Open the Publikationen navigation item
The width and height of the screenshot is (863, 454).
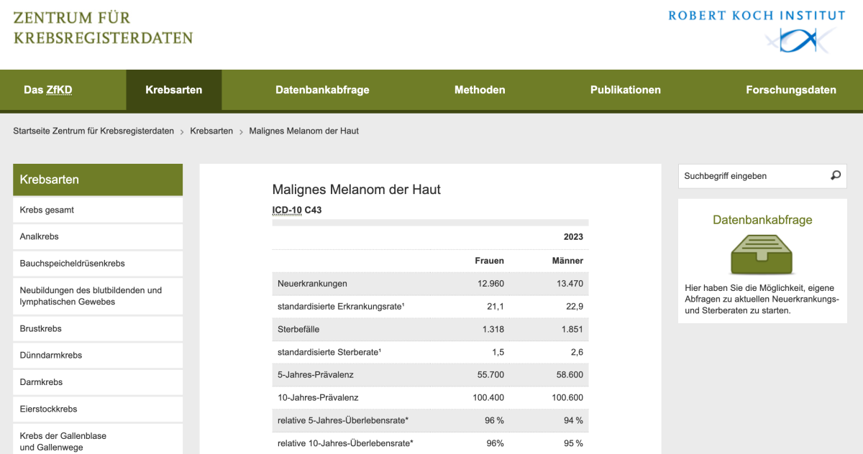[x=626, y=90]
